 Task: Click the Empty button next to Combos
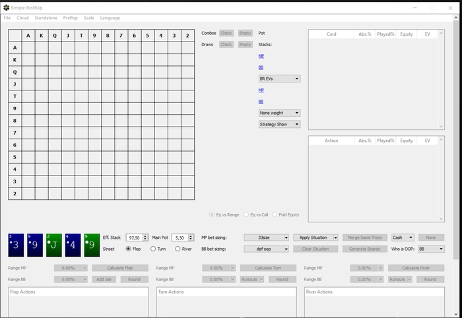(x=245, y=33)
